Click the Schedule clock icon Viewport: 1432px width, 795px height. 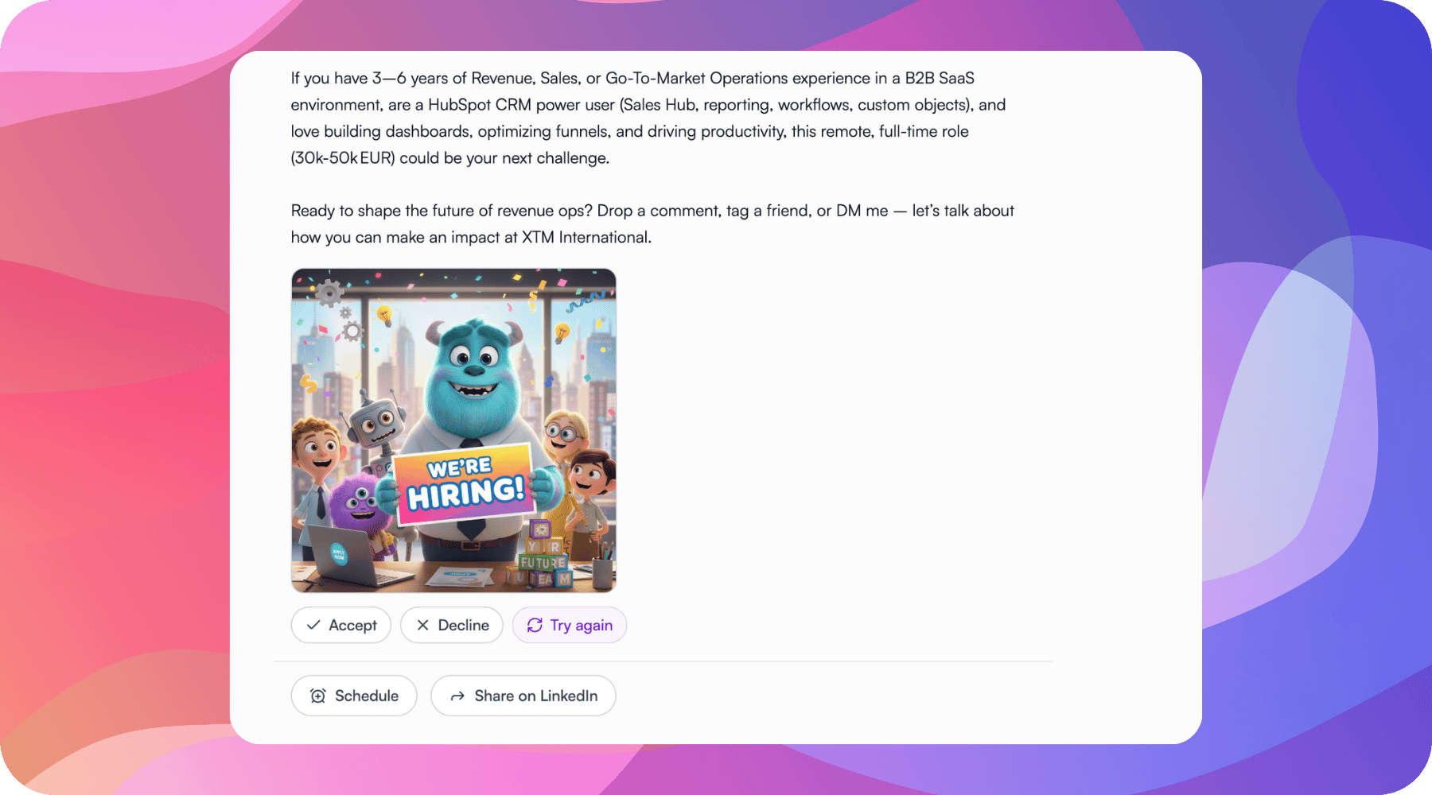point(318,696)
